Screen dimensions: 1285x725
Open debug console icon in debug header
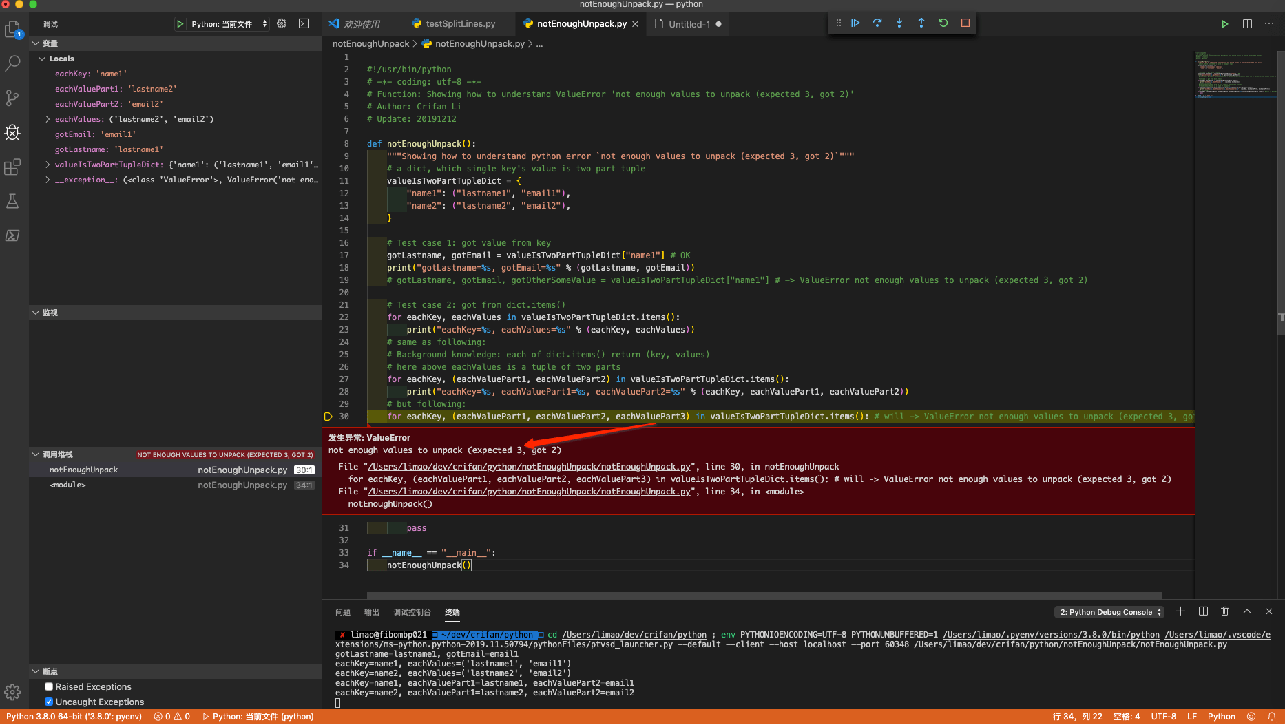pos(304,23)
